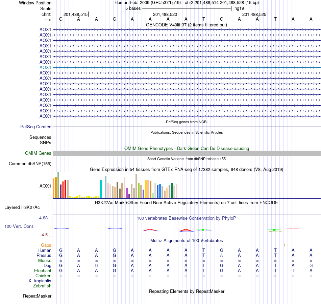Screen dimensions: 321x304
Task: Click the AOX1 label beside the GTEx bar chart
Action: pyautogui.click(x=45, y=186)
